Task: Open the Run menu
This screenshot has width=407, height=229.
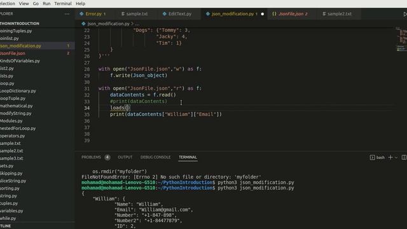Action: [46, 4]
